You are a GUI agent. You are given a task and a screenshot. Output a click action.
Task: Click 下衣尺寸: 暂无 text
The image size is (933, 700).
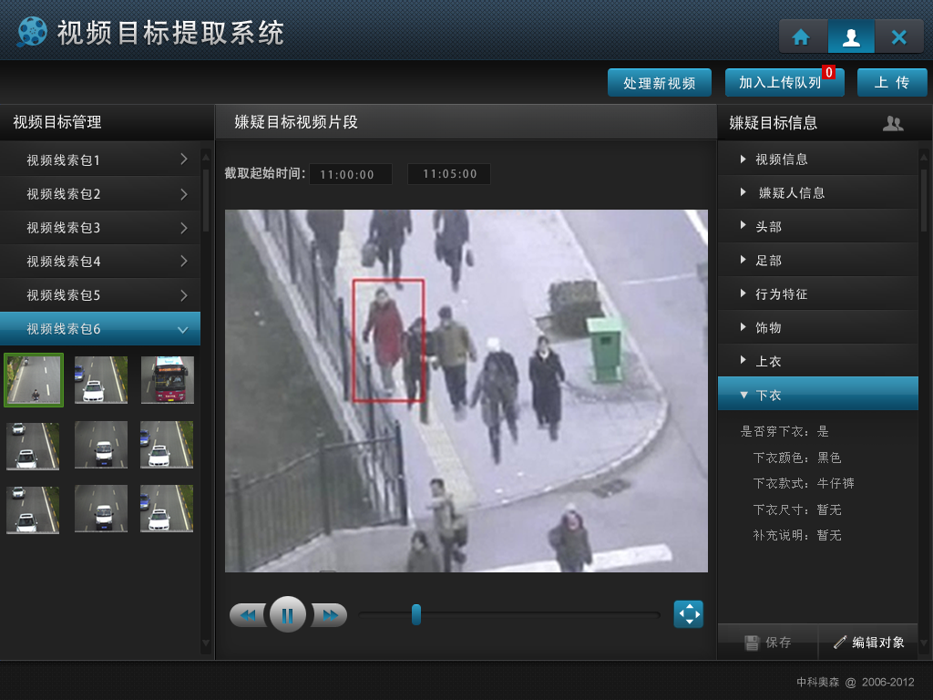(796, 510)
